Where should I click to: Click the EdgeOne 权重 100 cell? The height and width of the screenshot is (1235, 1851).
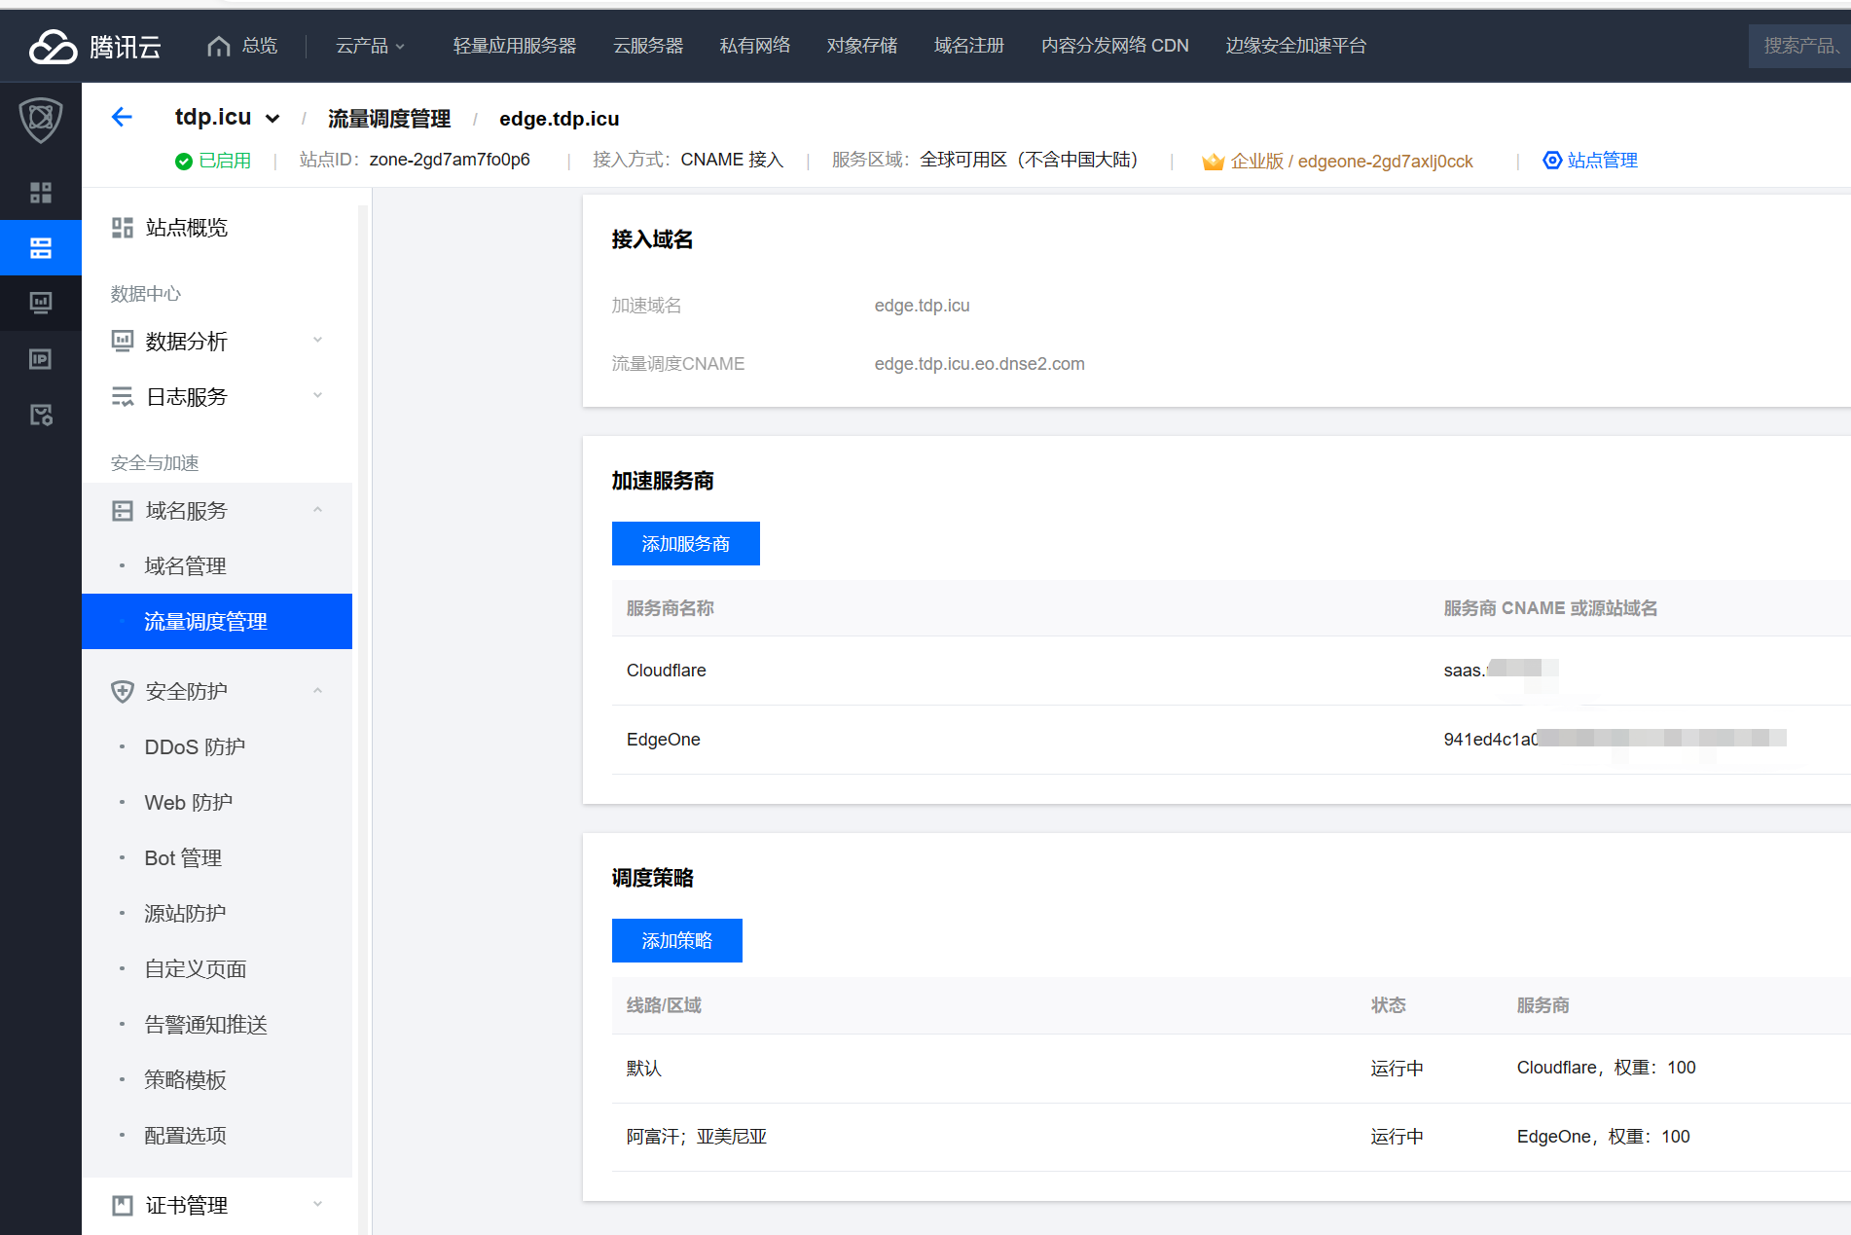1603,1137
